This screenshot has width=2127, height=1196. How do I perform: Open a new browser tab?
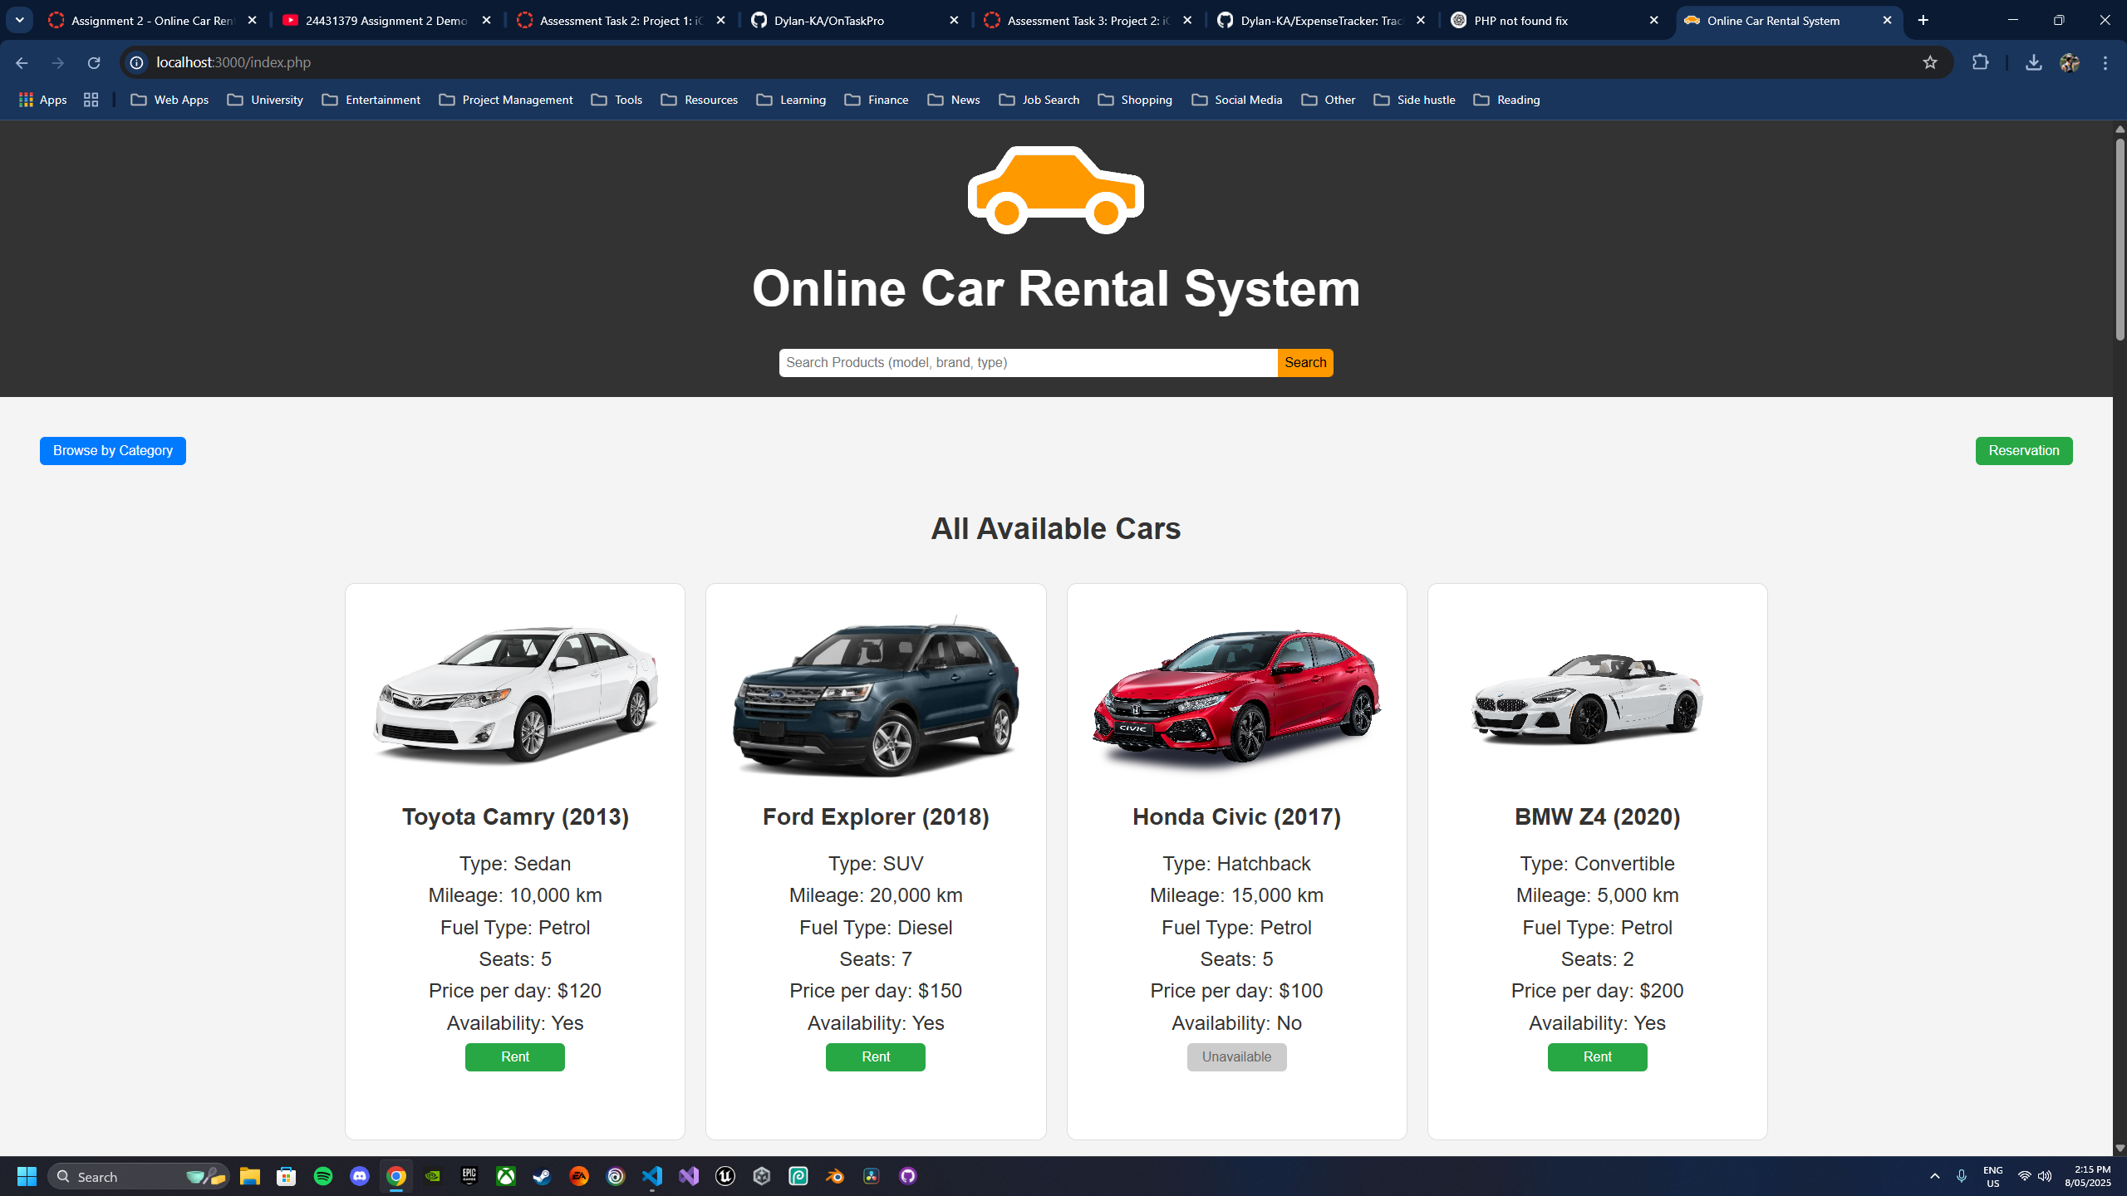tap(1923, 20)
